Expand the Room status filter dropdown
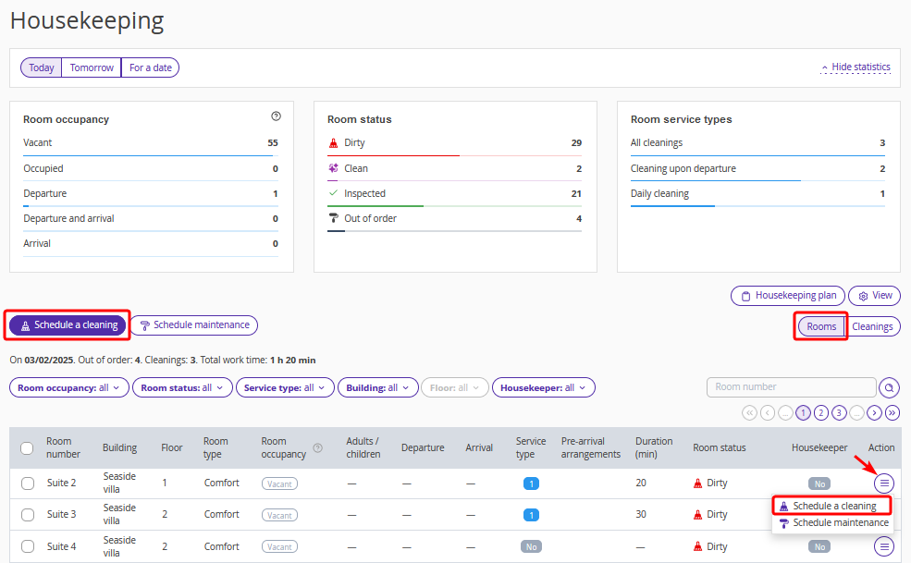Screen dimensions: 911x563 pos(181,388)
